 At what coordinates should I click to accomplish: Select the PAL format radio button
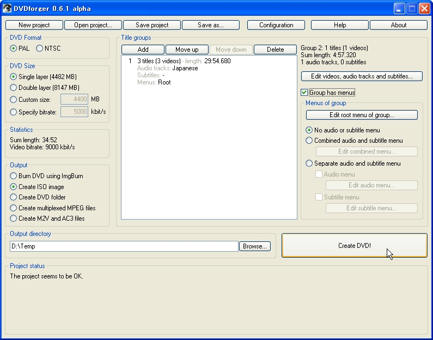pyautogui.click(x=13, y=48)
